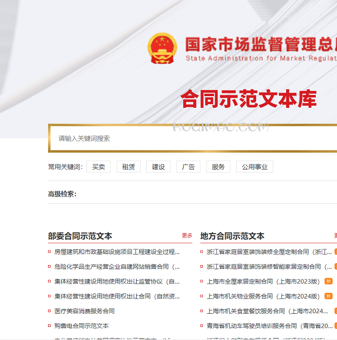Screen dimensions: 337x340
Task: Open 集体经营性建设用地使用权出让监管协议 link
Action: point(117,281)
